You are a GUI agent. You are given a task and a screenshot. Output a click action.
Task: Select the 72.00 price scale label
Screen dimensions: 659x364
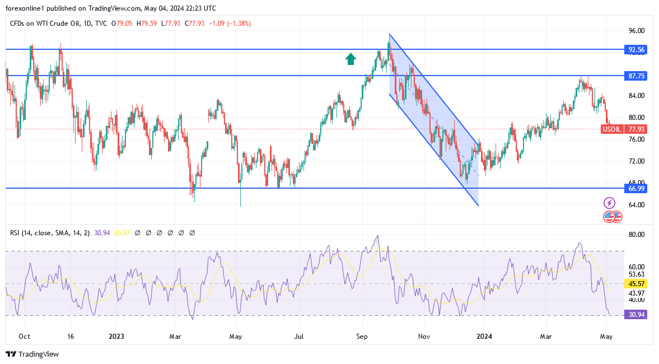click(636, 161)
